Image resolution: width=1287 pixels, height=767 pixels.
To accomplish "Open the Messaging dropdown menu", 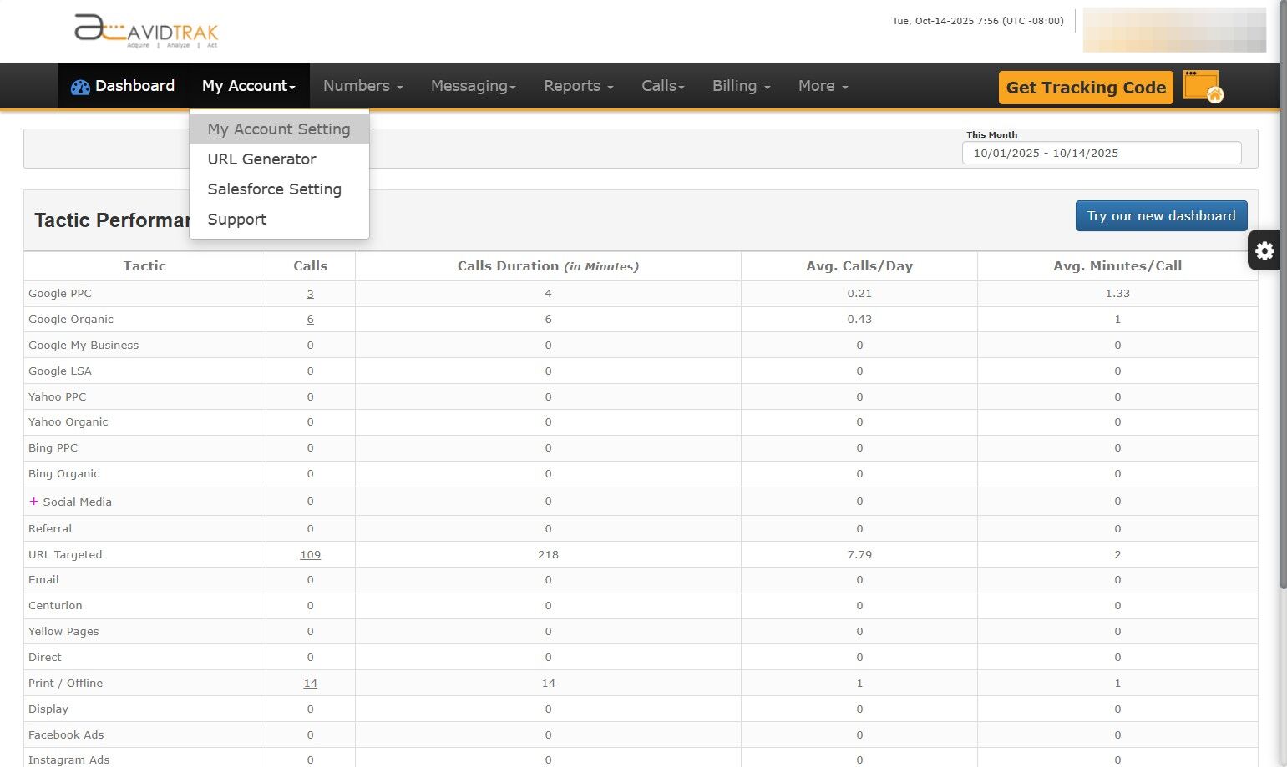I will pyautogui.click(x=474, y=86).
